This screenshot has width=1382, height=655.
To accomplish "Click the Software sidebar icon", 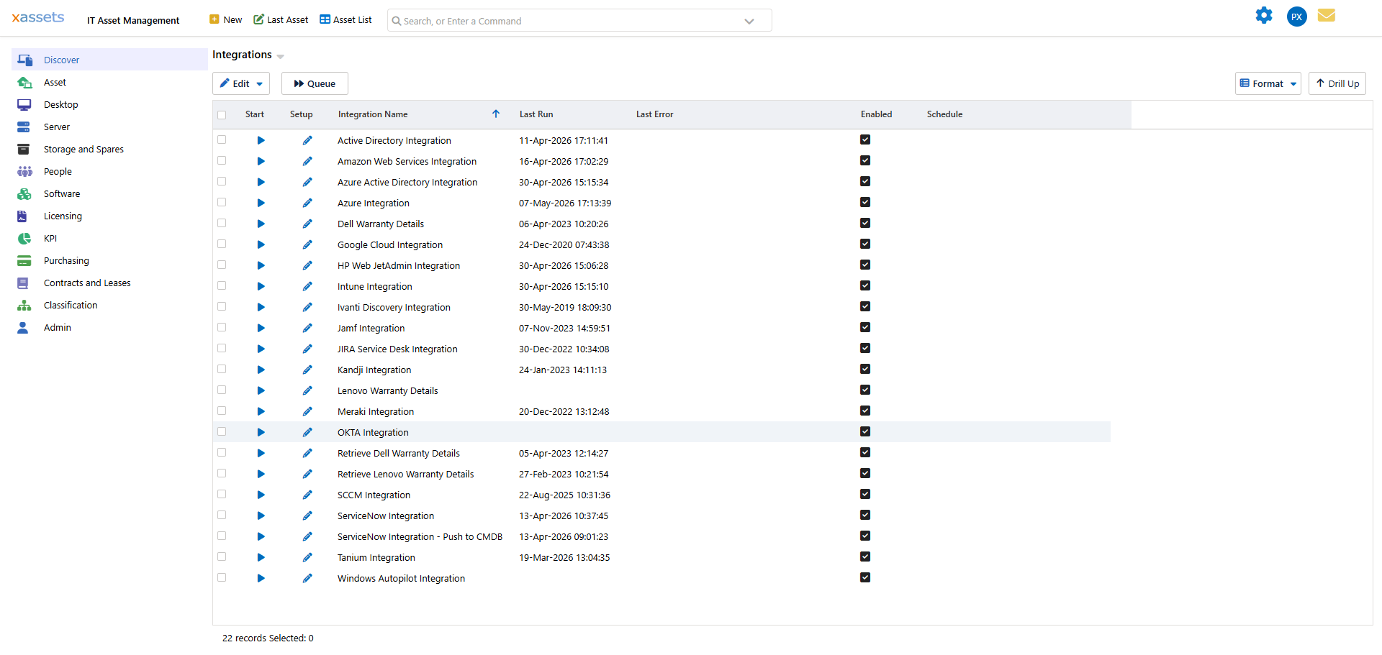I will 24,193.
